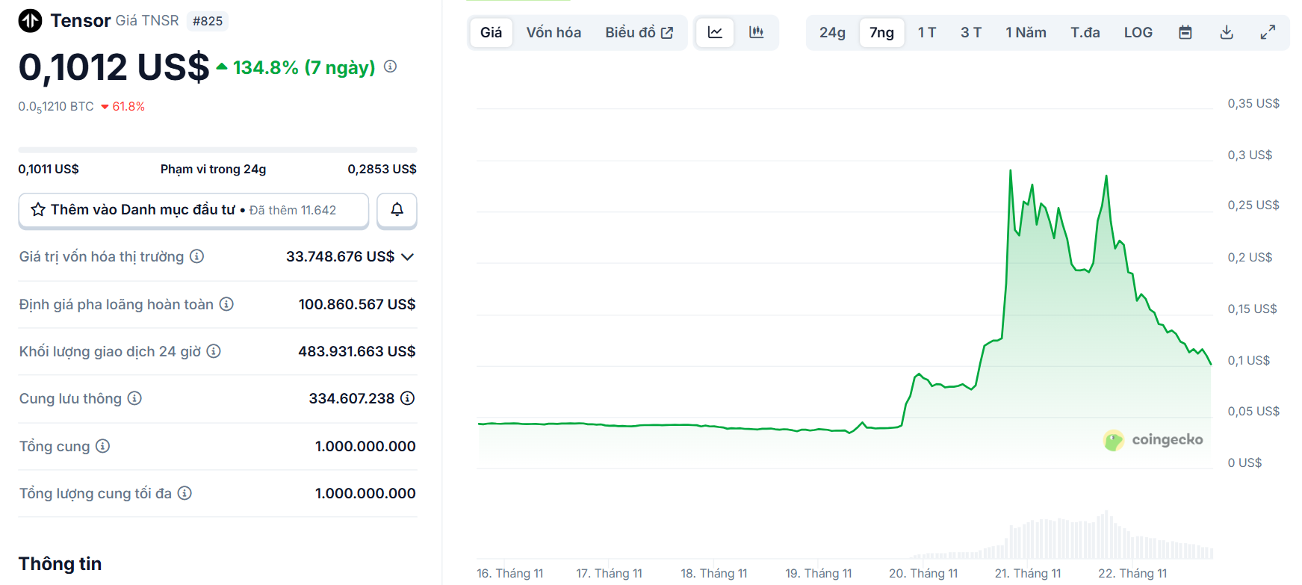Click Thêm vào Danh mục đầu tư button
Viewport: 1302px width, 585px height.
coord(193,210)
